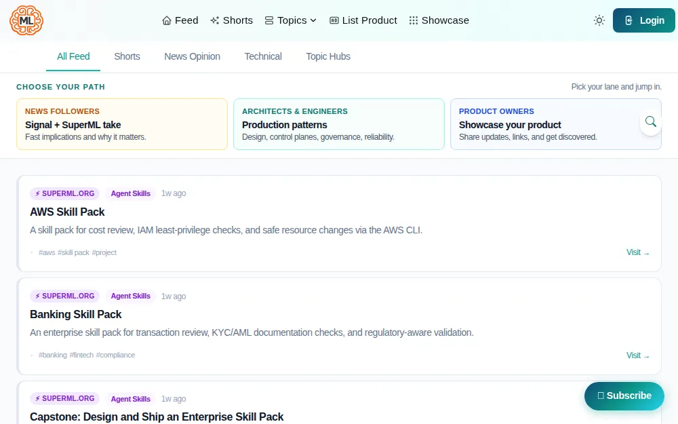Click the round search magnifier icon

(x=650, y=121)
